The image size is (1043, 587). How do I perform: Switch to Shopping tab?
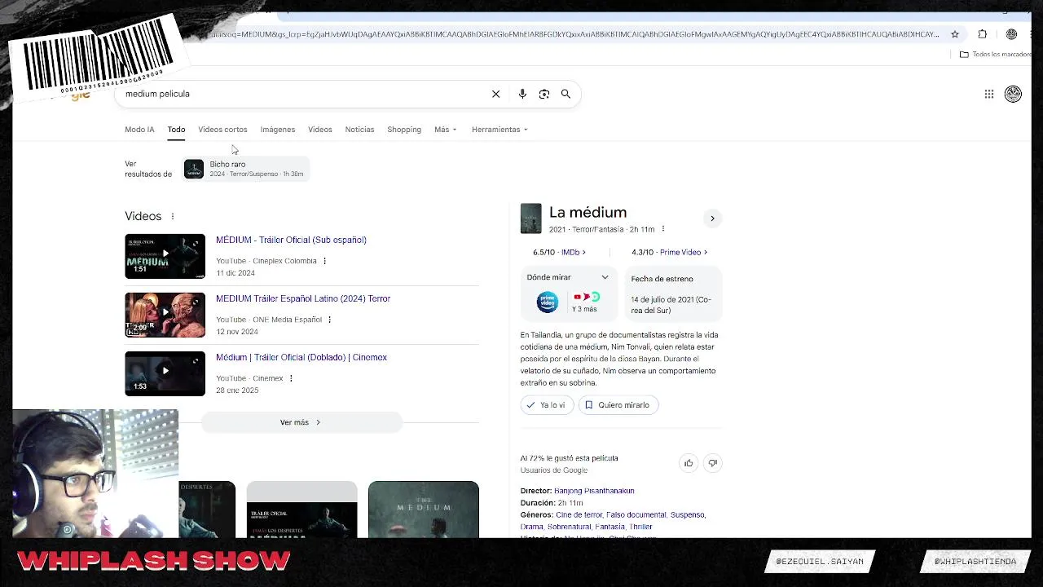click(404, 130)
